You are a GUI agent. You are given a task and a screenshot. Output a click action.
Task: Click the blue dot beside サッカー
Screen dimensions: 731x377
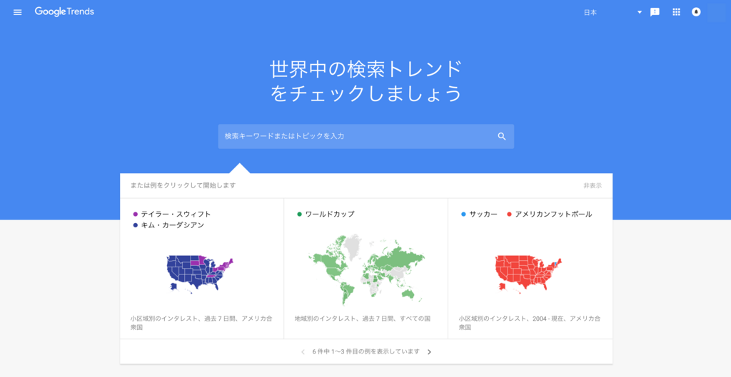[463, 215]
